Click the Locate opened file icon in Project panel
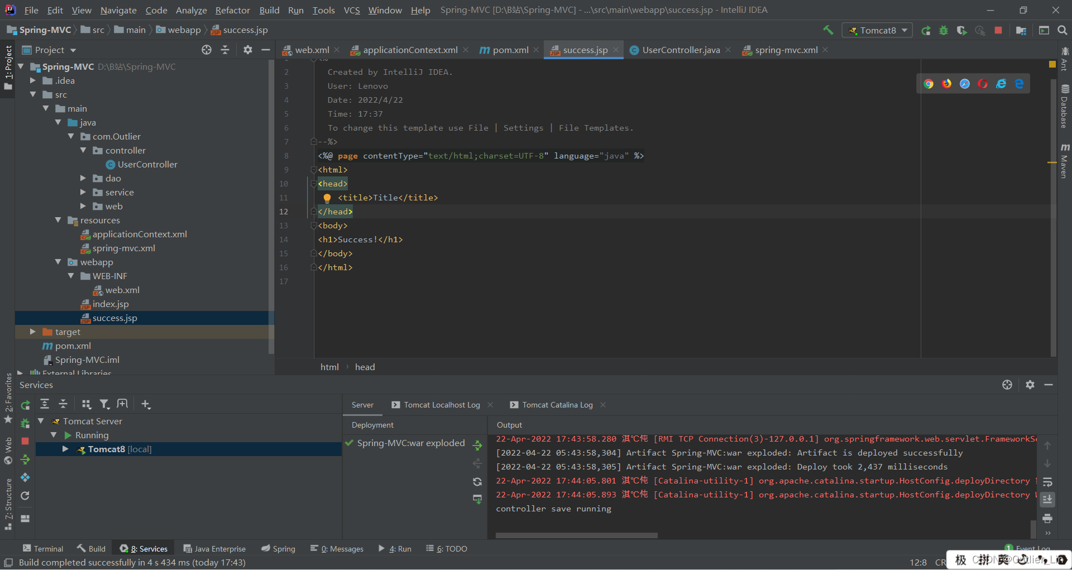The image size is (1072, 570). [207, 50]
